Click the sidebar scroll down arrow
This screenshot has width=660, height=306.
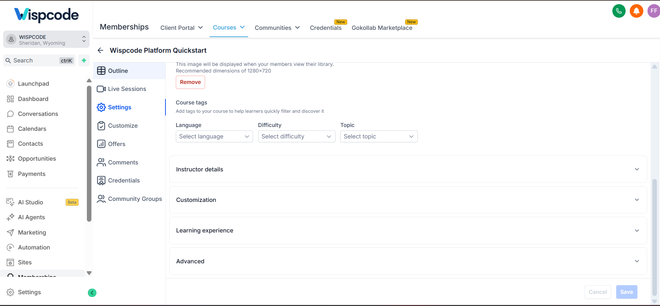click(x=89, y=273)
